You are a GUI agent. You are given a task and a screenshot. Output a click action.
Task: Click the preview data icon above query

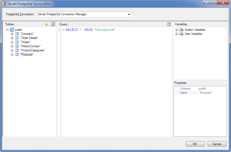coord(169,24)
